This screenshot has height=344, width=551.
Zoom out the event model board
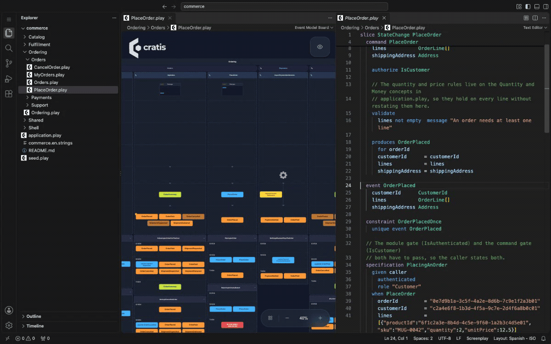coord(287,318)
